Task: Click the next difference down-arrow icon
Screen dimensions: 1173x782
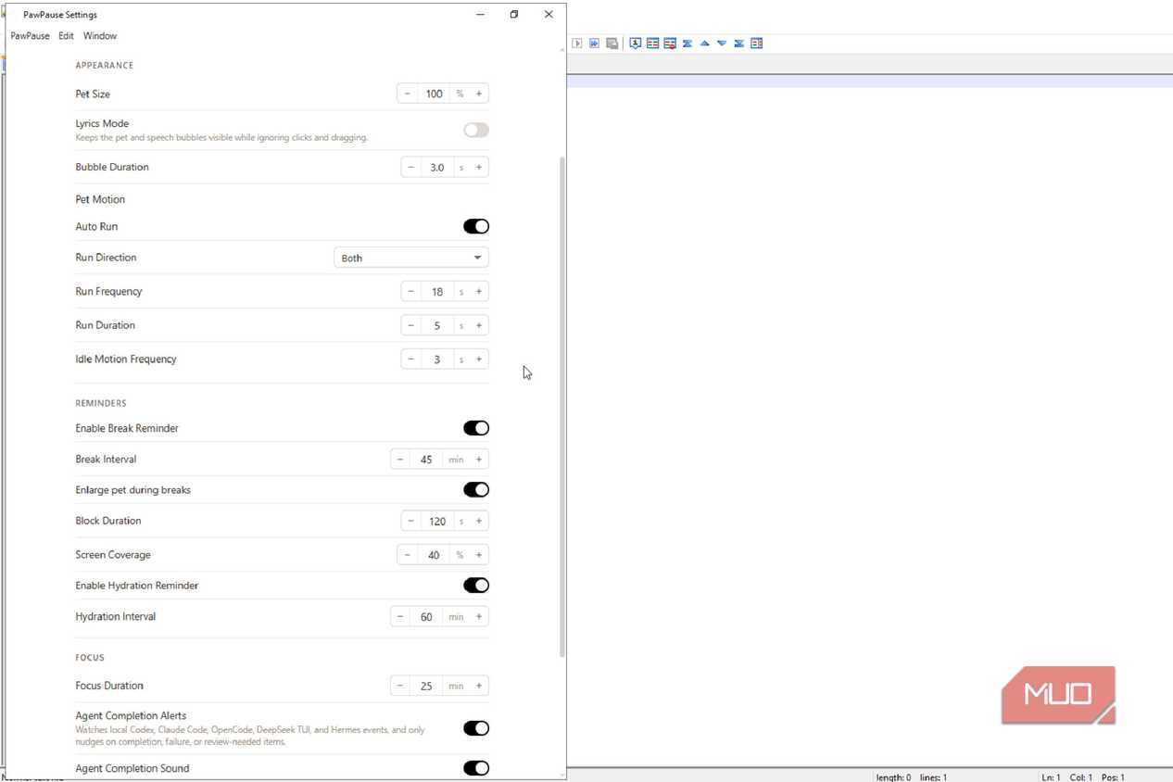Action: pos(722,44)
